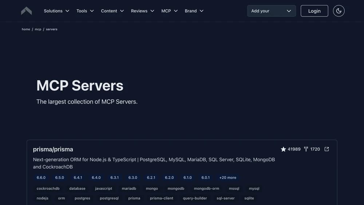Click the query-builder topic tag
This screenshot has height=205, width=364.
click(x=195, y=198)
